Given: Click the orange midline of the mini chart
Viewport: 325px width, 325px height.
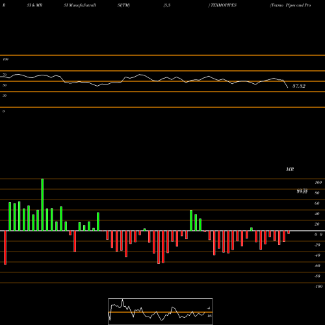Looking at the screenshot, I should click(161, 312).
